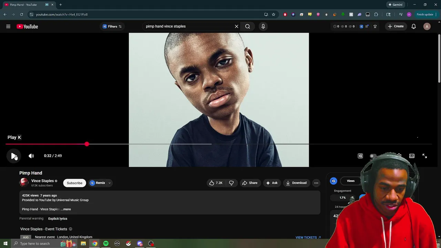441x248 pixels.
Task: Open the Chrome extensions puzzle icon
Action: 376,14
